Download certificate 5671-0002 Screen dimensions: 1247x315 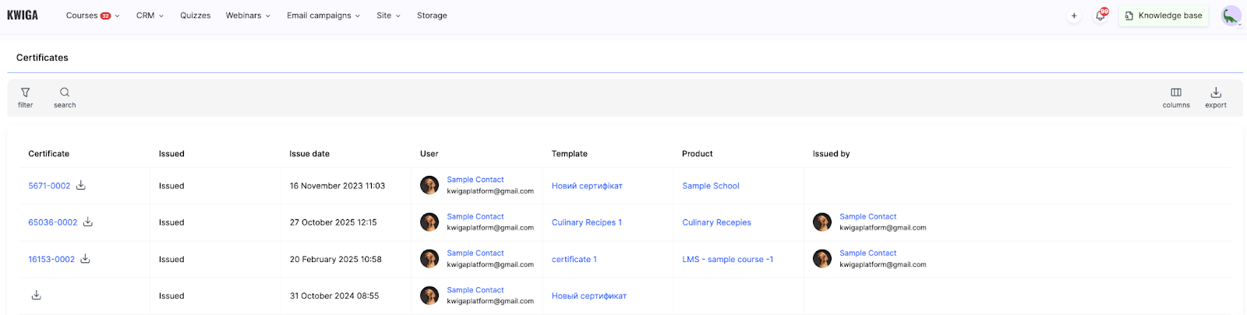[x=81, y=185]
